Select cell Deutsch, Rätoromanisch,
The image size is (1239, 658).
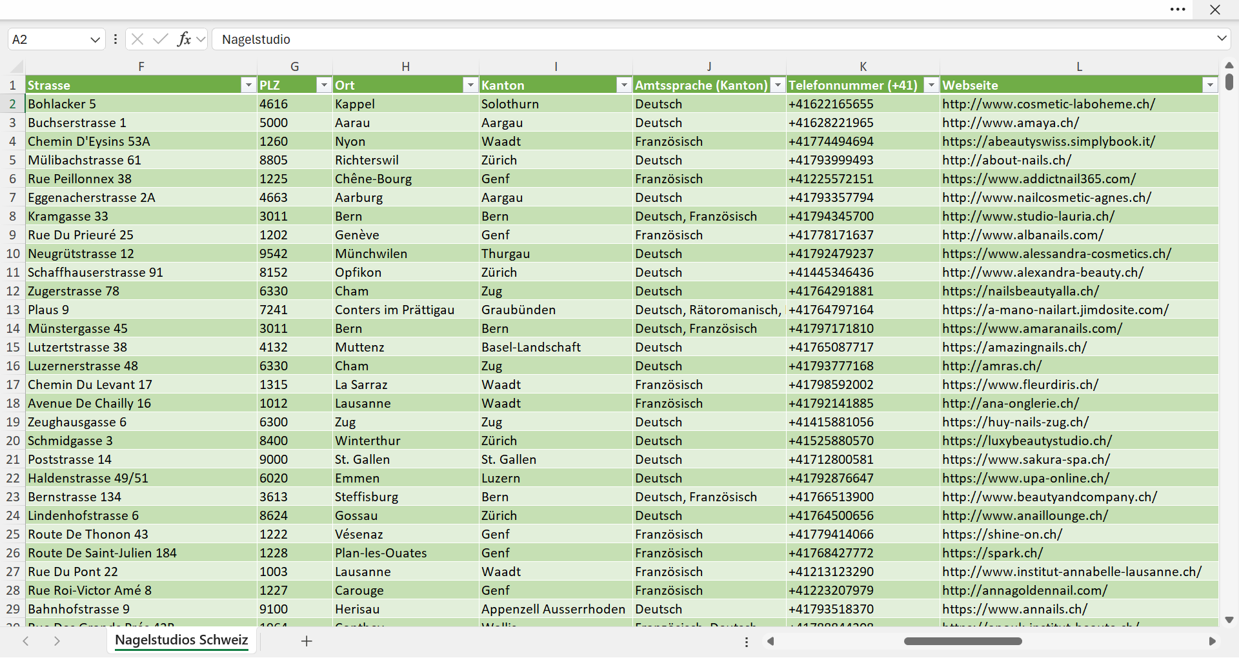click(709, 310)
